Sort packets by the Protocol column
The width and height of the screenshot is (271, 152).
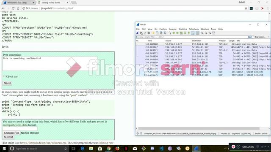pos(222,41)
